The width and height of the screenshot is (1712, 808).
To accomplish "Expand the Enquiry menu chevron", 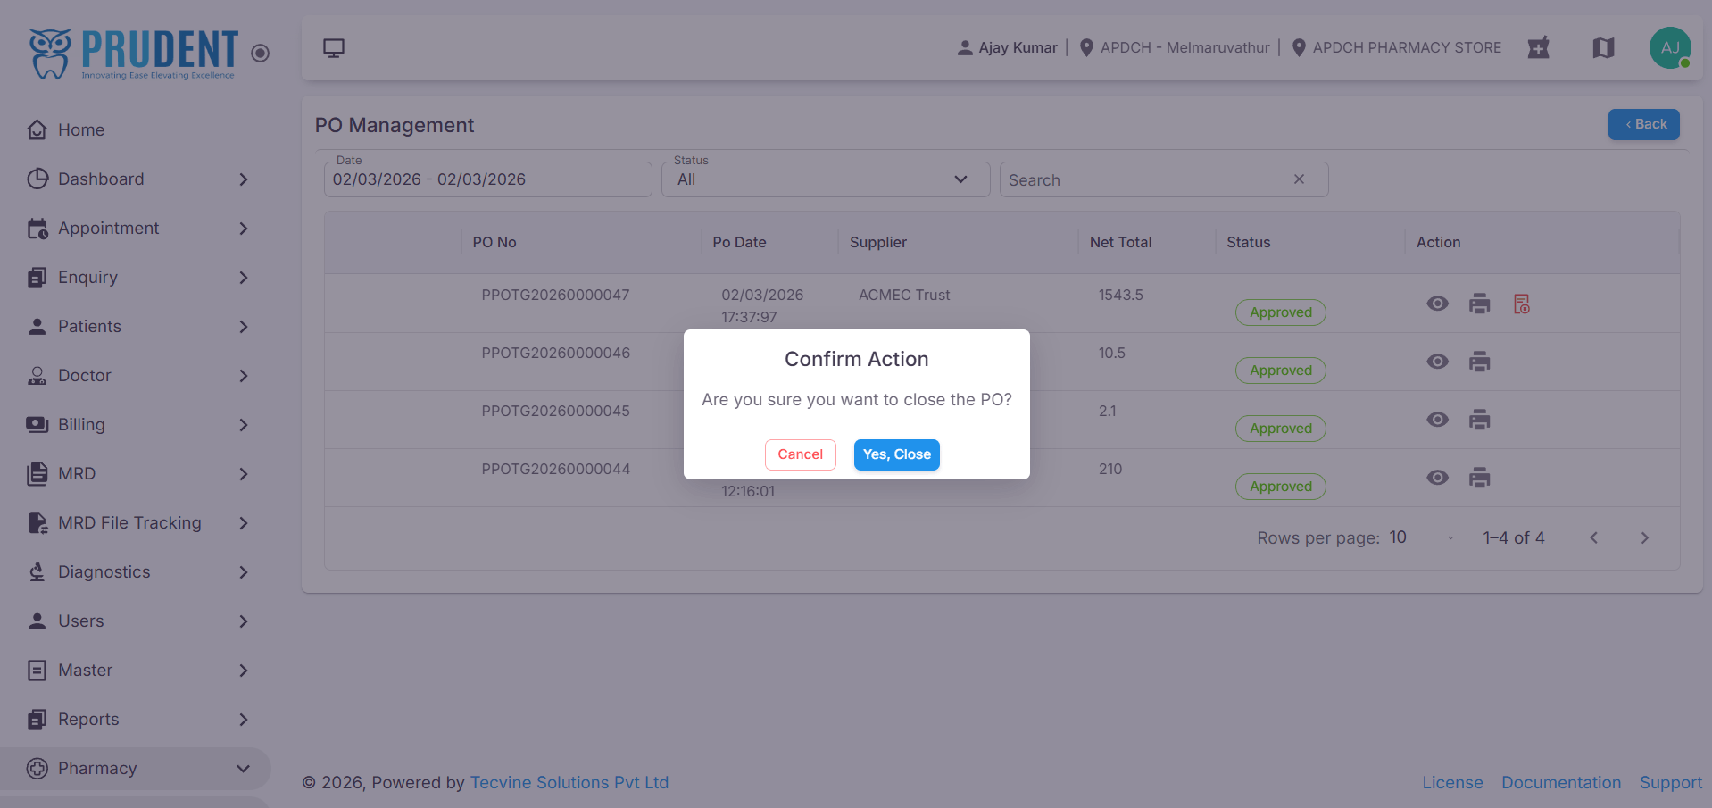I will click(x=244, y=278).
